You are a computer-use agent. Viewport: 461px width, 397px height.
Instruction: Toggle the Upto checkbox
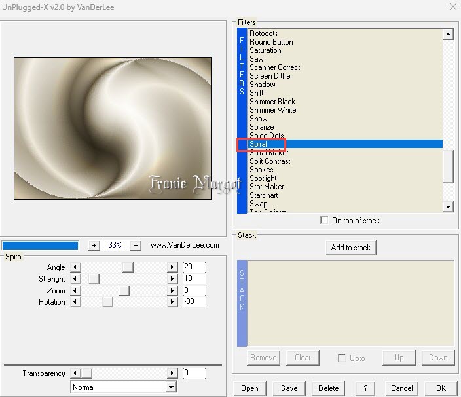[x=342, y=358]
